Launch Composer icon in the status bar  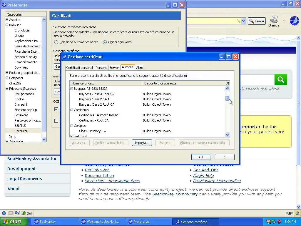(x=17, y=213)
